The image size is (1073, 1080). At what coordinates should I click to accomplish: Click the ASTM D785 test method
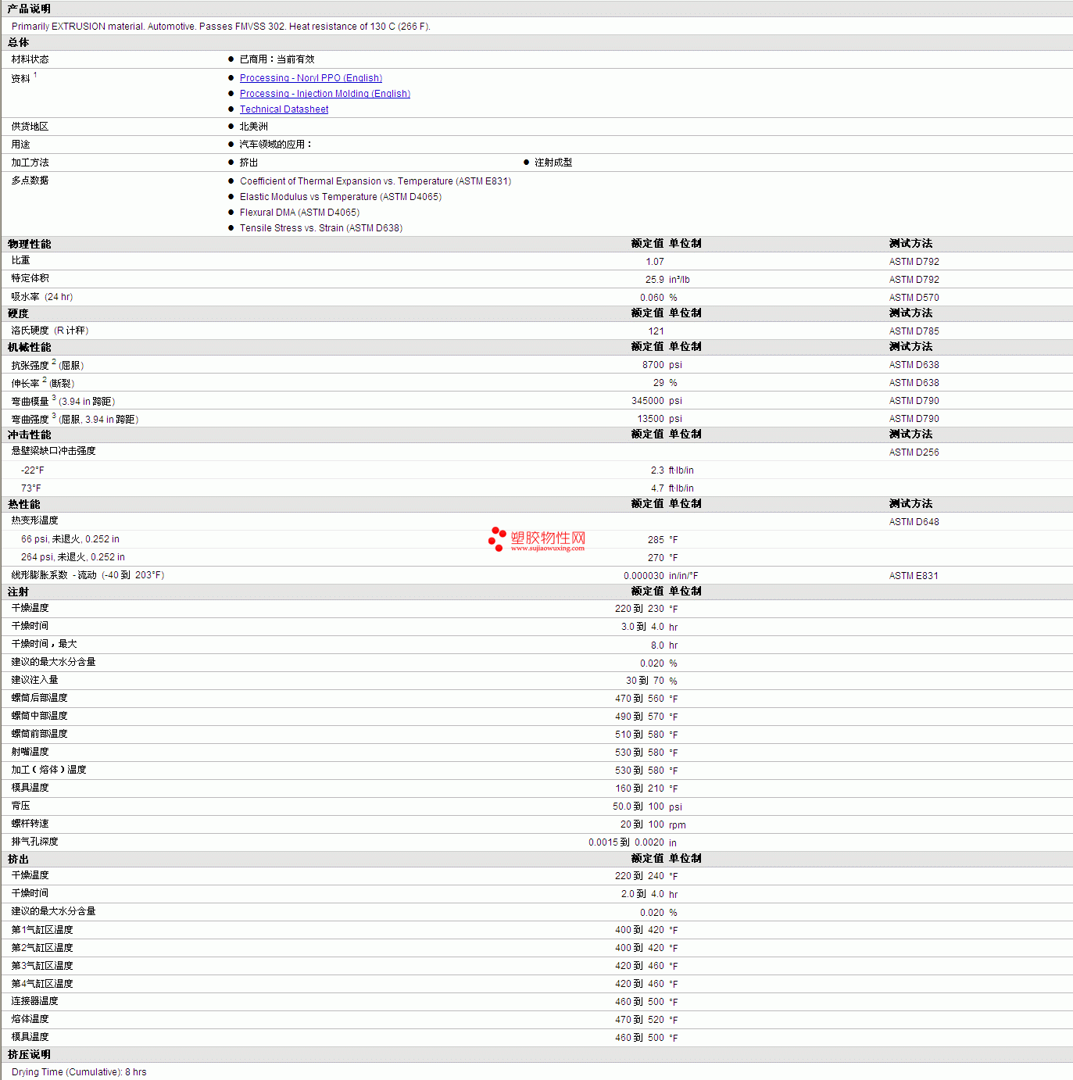click(914, 331)
